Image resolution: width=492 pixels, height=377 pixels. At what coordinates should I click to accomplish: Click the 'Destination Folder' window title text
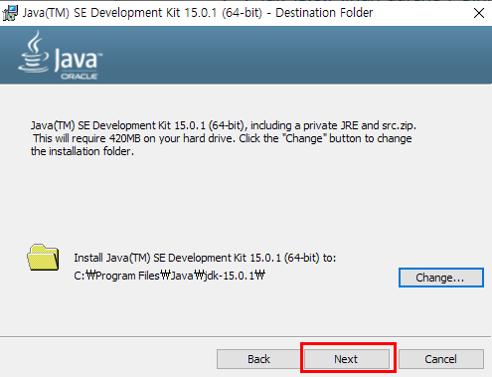[x=324, y=13]
